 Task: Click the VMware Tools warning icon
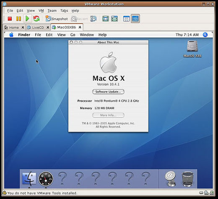(5, 193)
